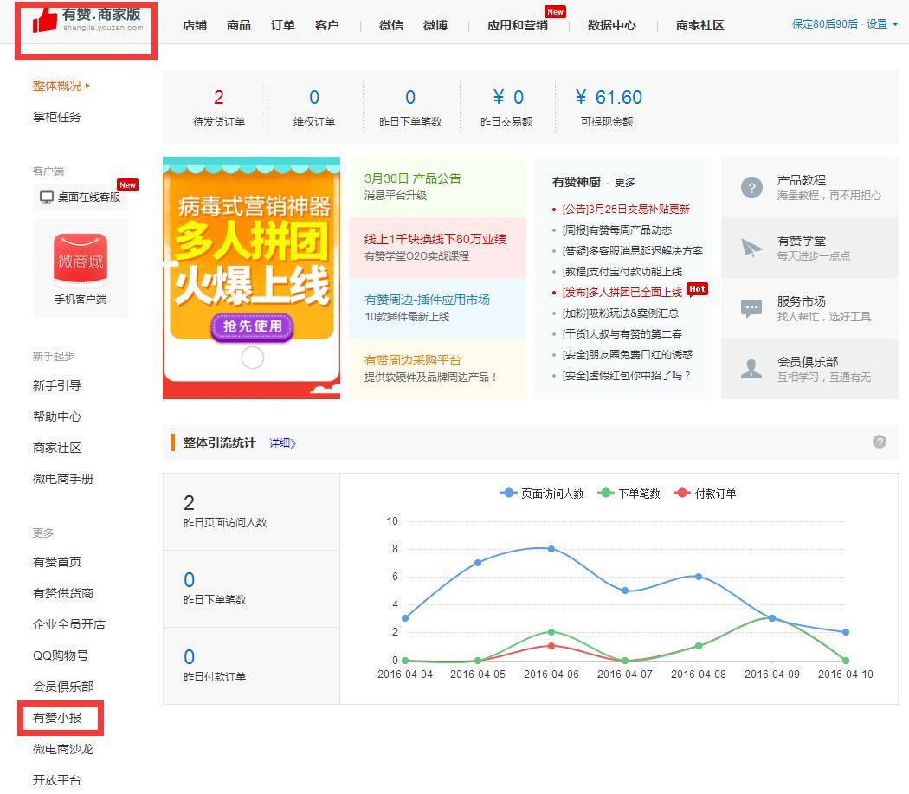The image size is (909, 794).
Task: Open 有赞周边采购平台 card
Action: click(x=438, y=368)
